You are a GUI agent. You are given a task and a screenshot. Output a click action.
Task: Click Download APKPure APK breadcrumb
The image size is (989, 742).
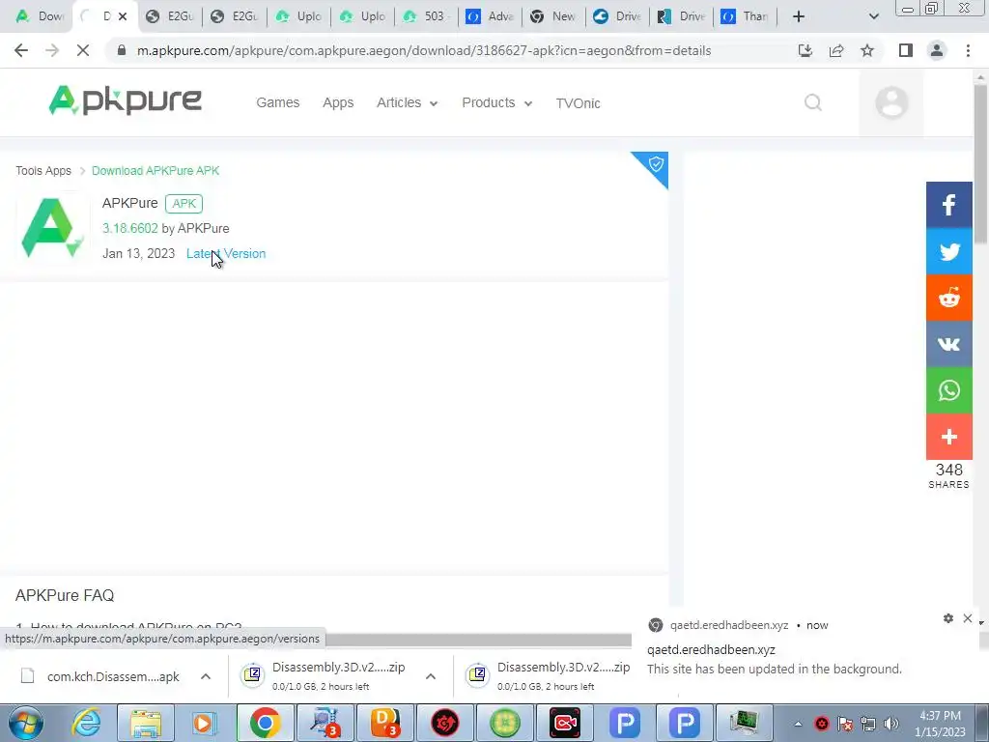(x=155, y=171)
